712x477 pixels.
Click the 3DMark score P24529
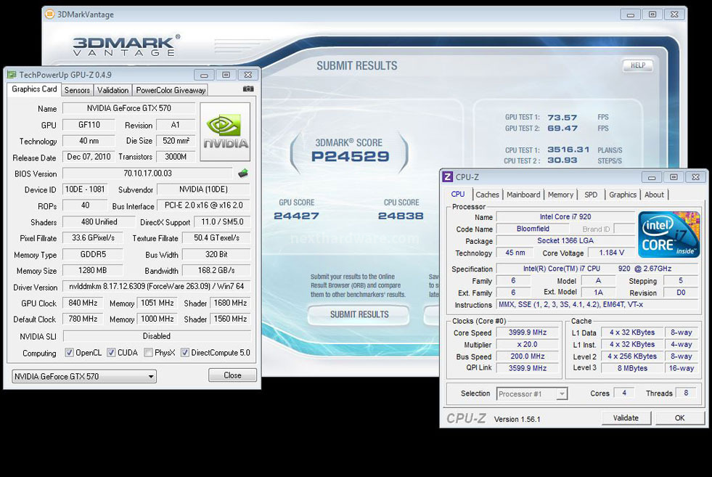point(350,157)
